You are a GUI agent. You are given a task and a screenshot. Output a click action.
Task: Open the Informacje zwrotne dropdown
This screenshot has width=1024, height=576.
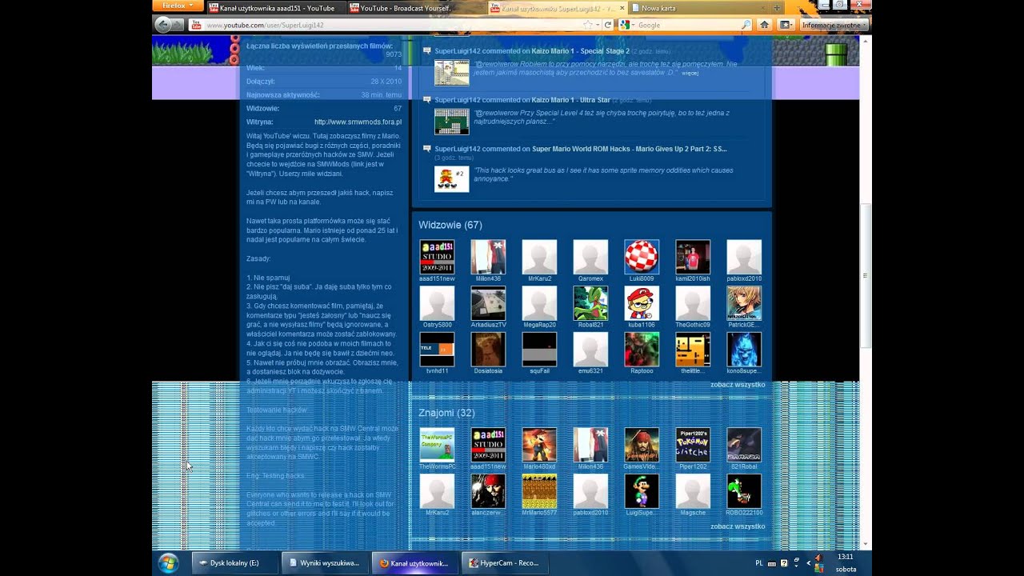coord(834,25)
